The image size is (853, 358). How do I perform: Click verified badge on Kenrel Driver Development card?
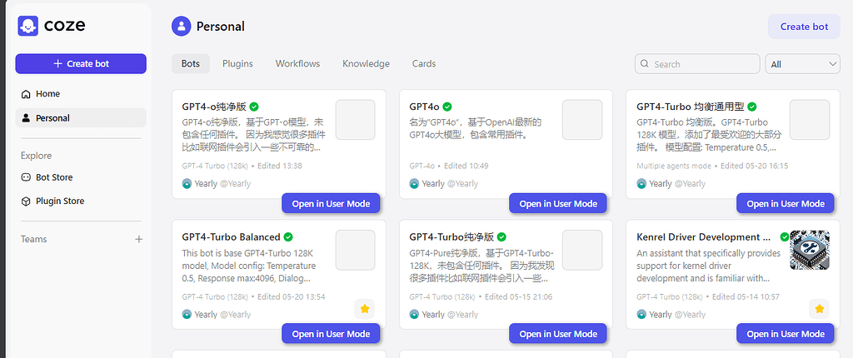[x=785, y=237]
